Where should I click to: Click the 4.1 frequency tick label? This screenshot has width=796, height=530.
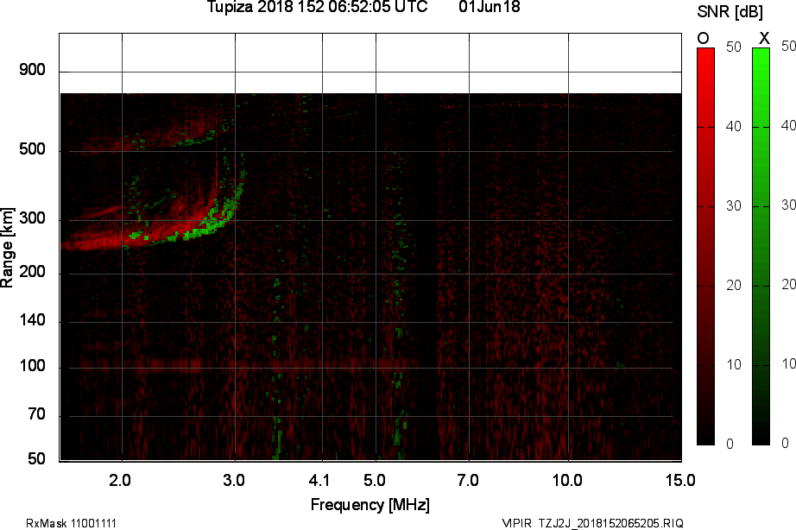tap(319, 480)
